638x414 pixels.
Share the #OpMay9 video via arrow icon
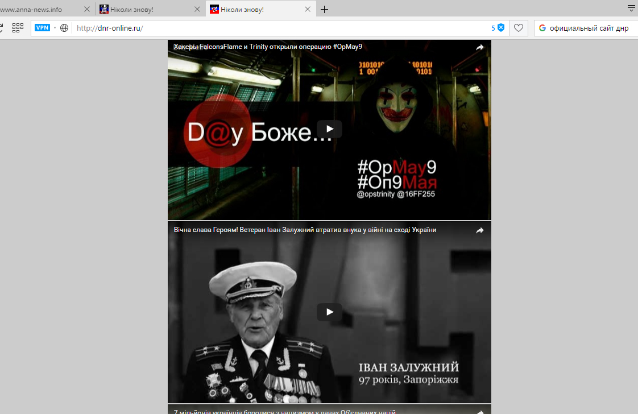(x=480, y=47)
